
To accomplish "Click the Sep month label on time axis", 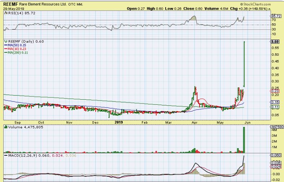I will (18, 123).
